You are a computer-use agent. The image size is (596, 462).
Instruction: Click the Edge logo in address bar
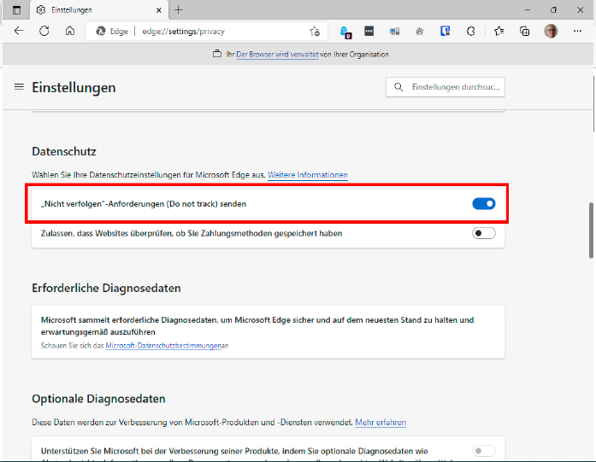click(101, 31)
